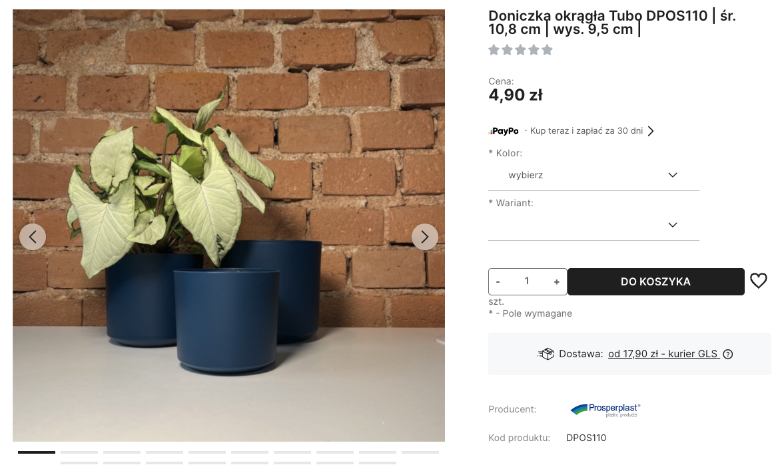
Task: Select the second image slide indicator
Action: pos(79,452)
